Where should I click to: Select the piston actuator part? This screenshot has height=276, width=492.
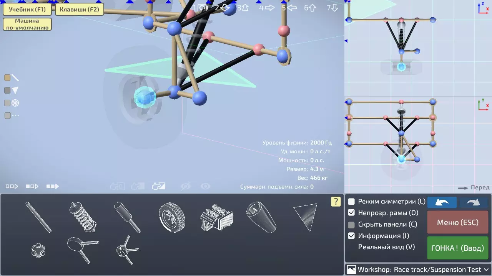tap(127, 217)
